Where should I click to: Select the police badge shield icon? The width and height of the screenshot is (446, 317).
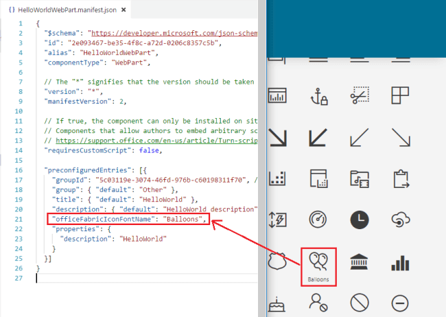coord(277,261)
